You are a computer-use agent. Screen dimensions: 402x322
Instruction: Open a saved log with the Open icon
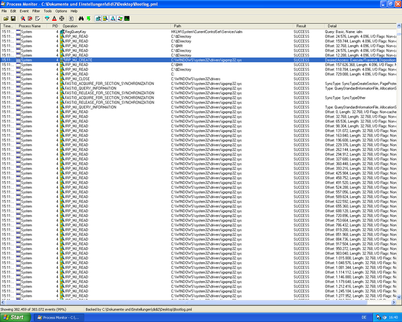[6, 18]
